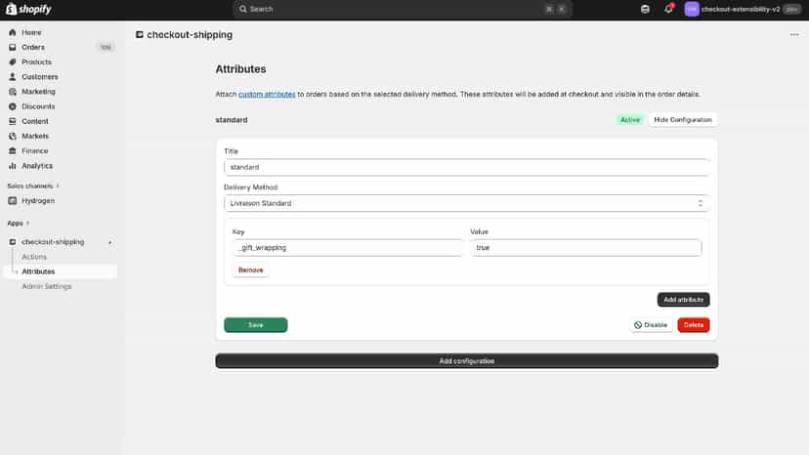Viewport: 809px width, 455px height.
Task: Open the Shopify logo in top bar
Action: click(x=28, y=9)
